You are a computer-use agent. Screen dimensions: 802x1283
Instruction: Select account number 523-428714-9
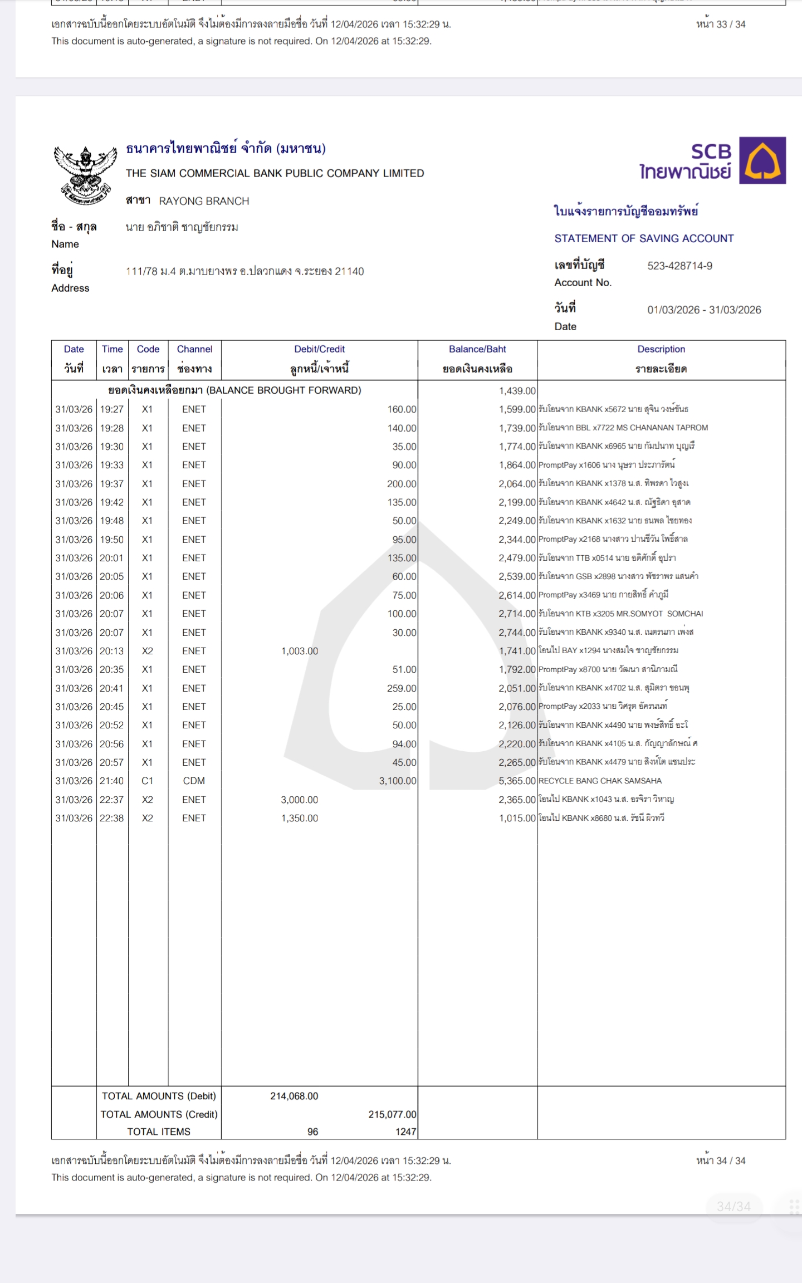click(679, 266)
